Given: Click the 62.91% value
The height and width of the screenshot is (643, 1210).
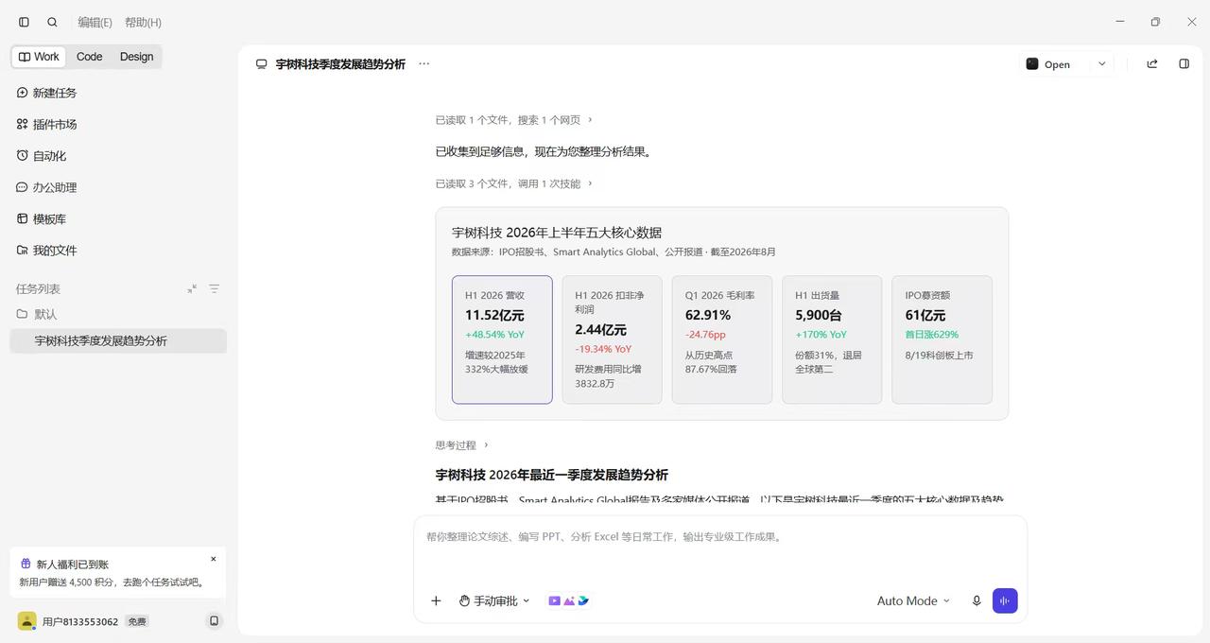Looking at the screenshot, I should coord(708,315).
